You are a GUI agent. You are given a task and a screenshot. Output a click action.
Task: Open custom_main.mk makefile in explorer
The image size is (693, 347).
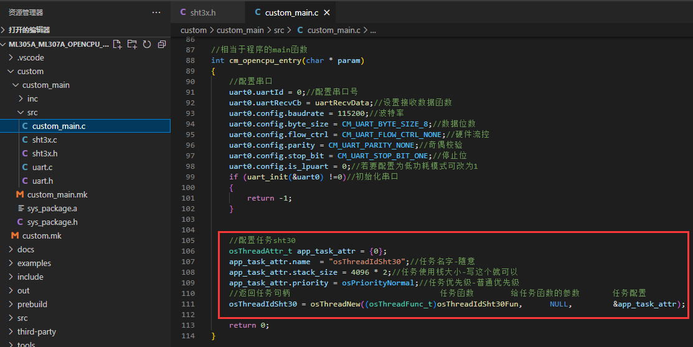(x=57, y=194)
